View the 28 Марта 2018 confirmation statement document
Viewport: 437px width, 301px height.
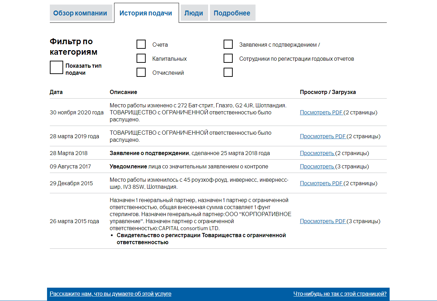[x=317, y=153]
